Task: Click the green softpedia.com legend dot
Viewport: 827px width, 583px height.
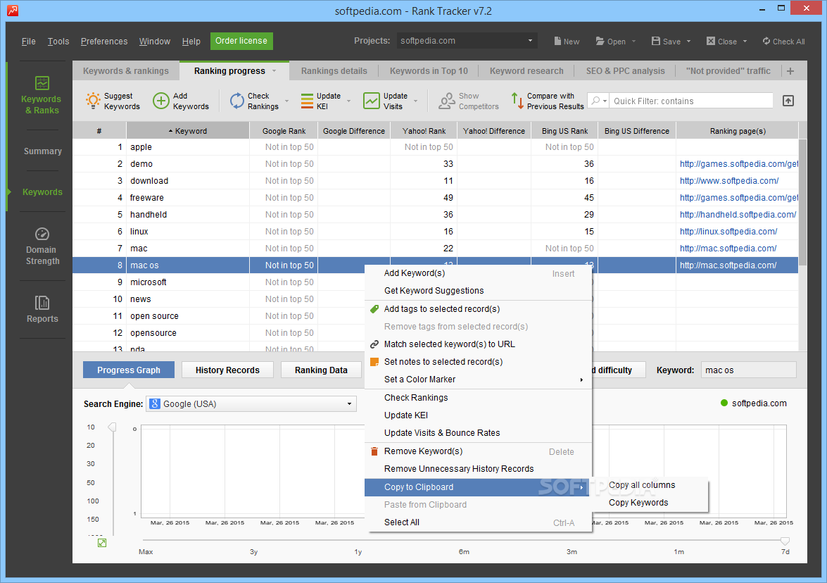Action: pos(724,403)
